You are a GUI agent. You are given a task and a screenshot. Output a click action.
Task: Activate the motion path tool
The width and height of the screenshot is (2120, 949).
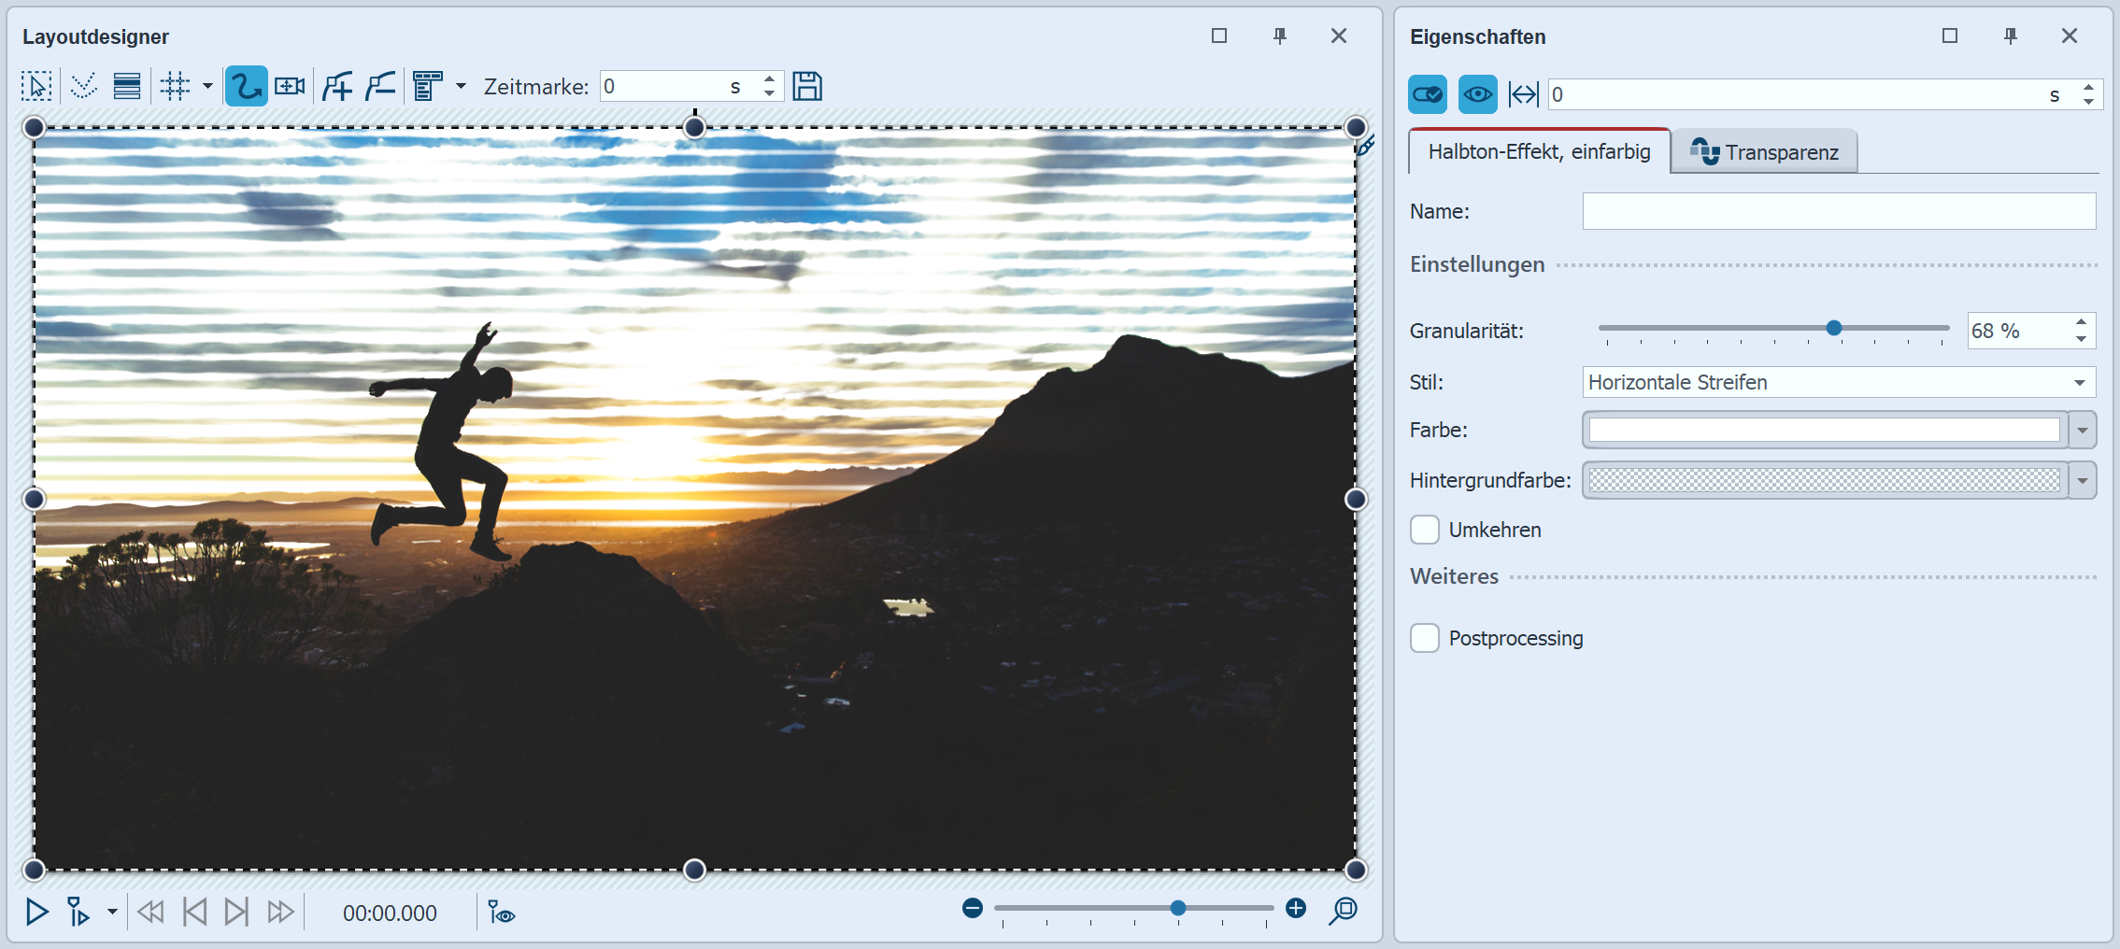tap(246, 87)
